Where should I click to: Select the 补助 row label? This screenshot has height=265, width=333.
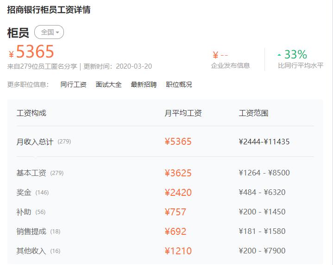24,212
